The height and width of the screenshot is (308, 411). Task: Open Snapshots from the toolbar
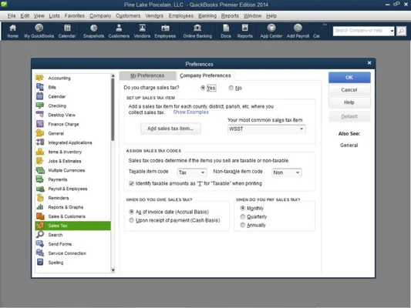[93, 31]
